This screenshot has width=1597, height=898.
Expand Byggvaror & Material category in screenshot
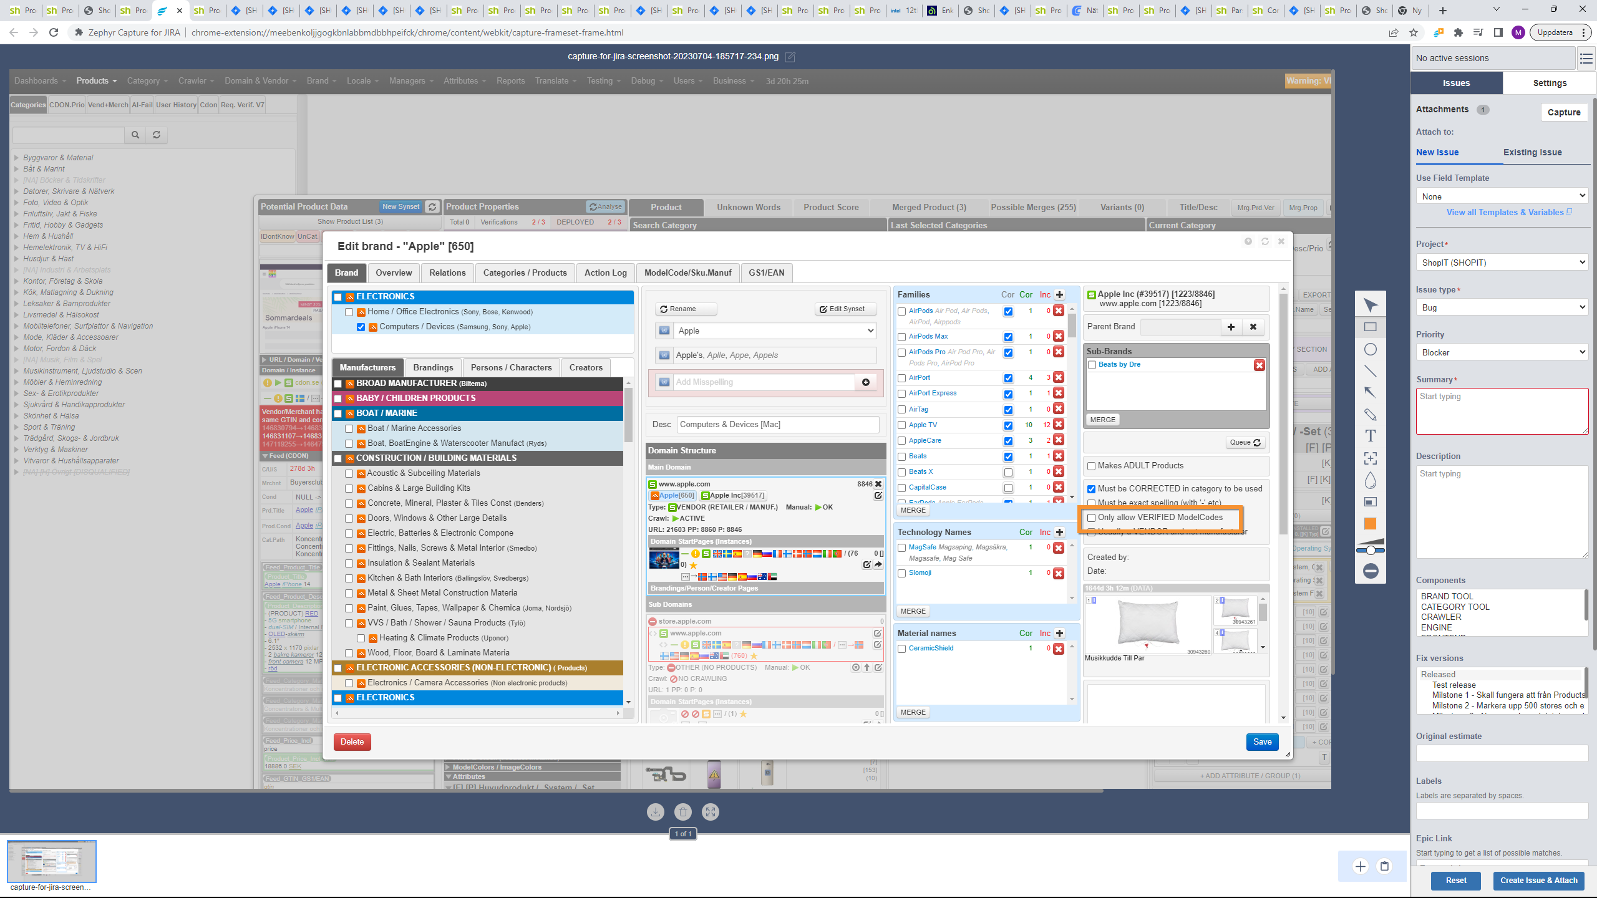click(x=17, y=158)
